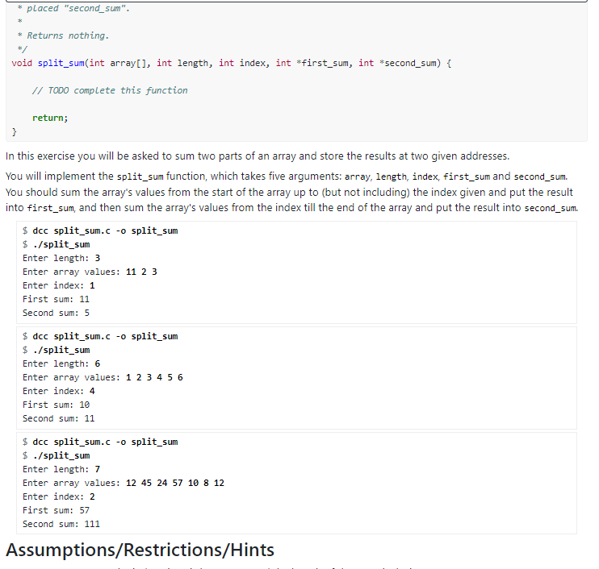Click the '*first_sum' parameter in the function signature

point(322,63)
